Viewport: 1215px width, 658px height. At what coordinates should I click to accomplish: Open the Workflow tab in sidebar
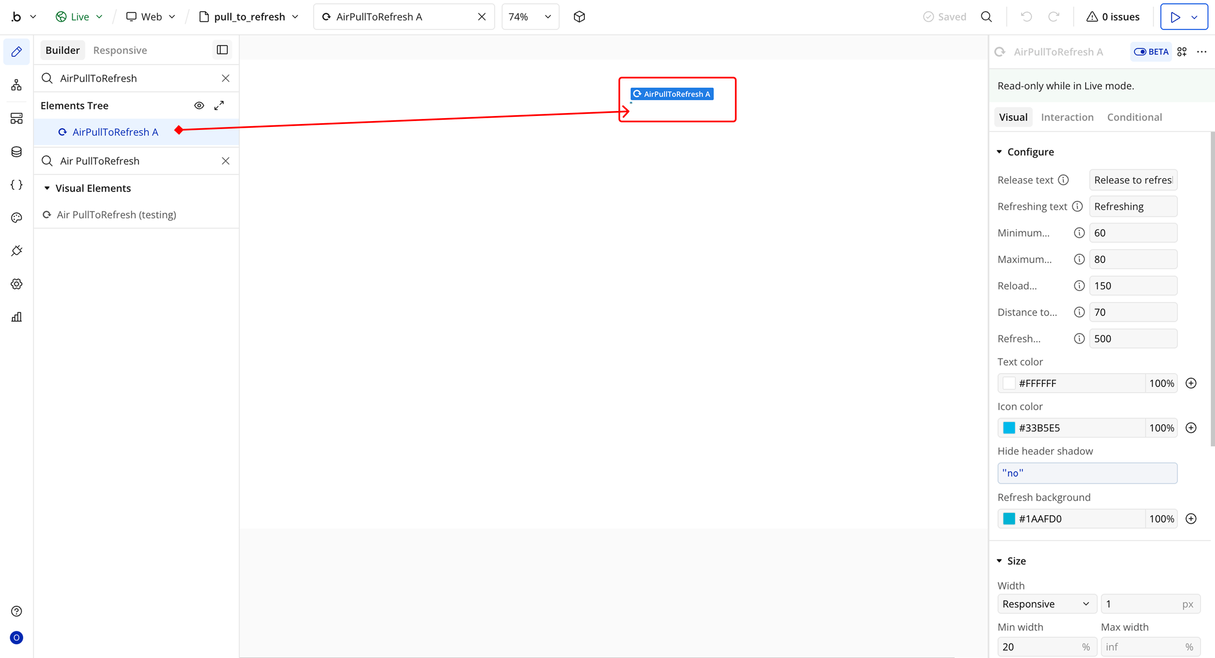pos(16,85)
